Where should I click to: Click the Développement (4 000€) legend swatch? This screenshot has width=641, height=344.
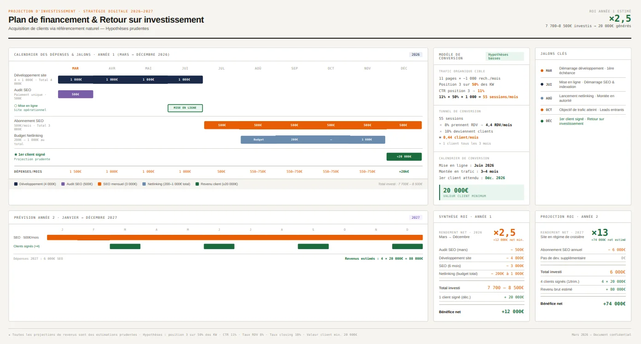point(16,184)
